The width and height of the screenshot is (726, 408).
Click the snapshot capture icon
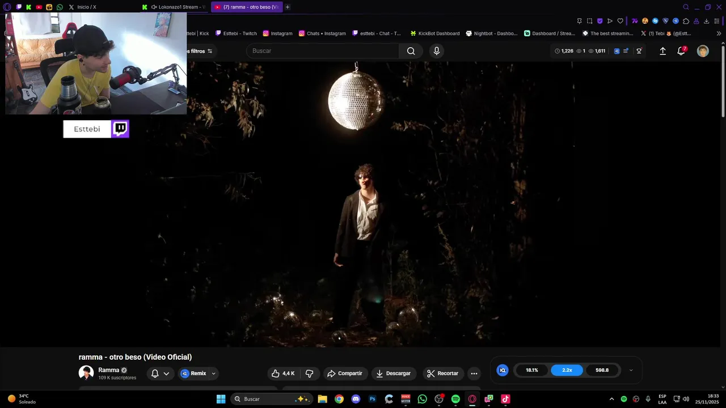589,21
